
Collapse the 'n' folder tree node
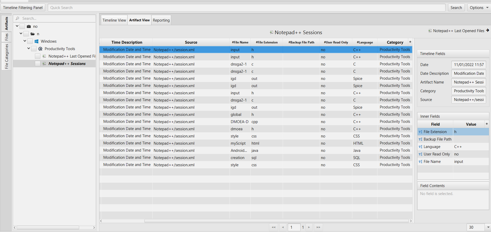click(21, 34)
